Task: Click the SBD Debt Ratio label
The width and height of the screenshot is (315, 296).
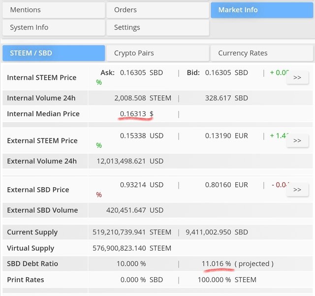Action: pyautogui.click(x=32, y=263)
